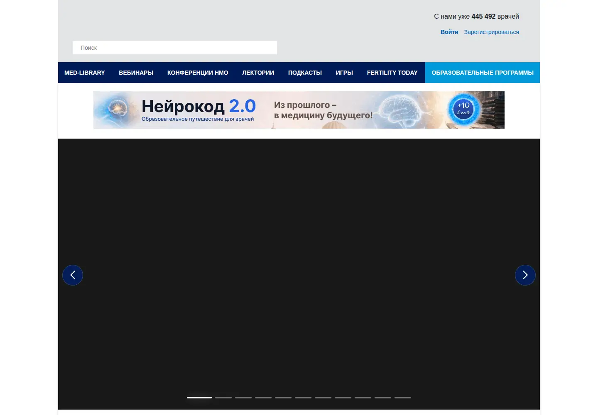Select the first carousel indicator dash
This screenshot has width=598, height=415.
(x=199, y=398)
